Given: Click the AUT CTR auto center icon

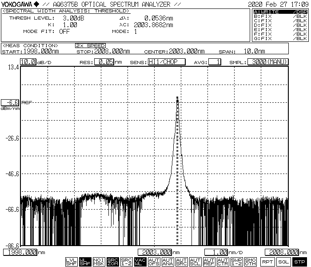Looking at the screenshot, I should [223, 261].
